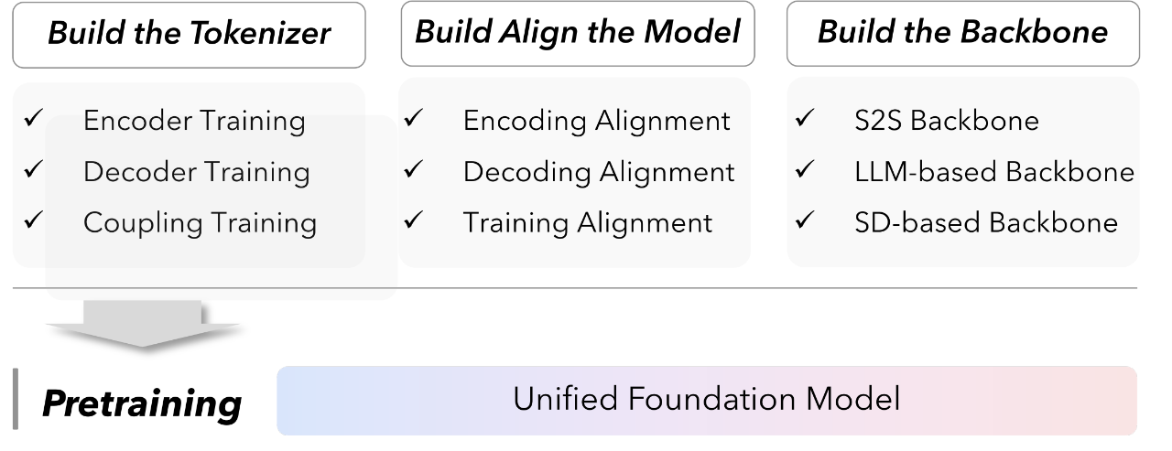Click the checkmark beside Encoding Alignment
This screenshot has width=1172, height=451.
coord(412,119)
